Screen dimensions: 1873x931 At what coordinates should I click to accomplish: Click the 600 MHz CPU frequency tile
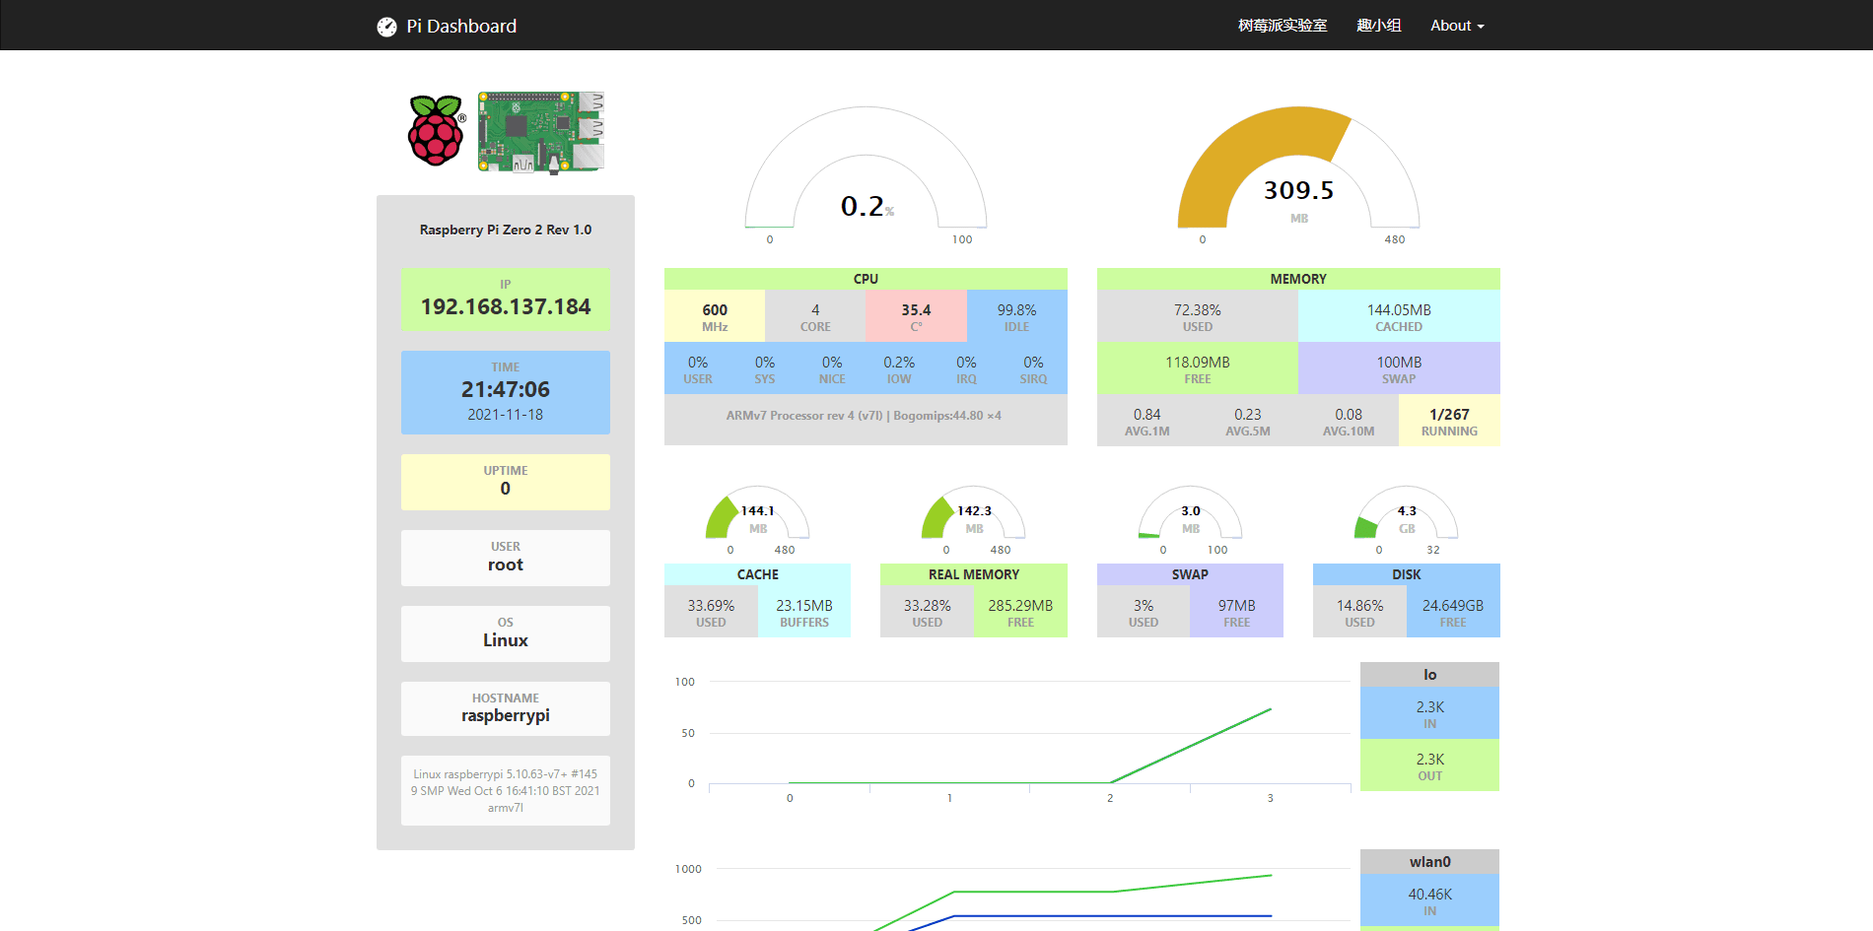715,316
